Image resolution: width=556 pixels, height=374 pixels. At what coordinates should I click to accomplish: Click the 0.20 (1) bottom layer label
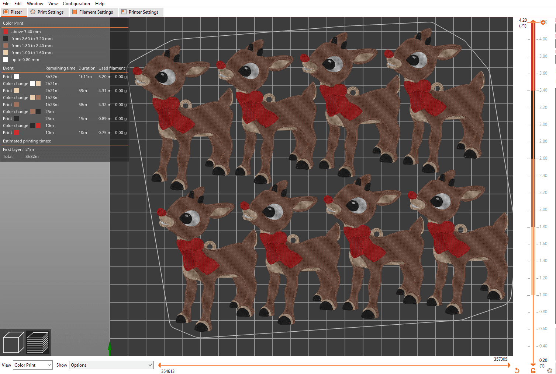pos(543,363)
